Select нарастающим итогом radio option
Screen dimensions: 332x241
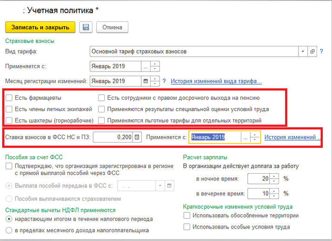click(x=9, y=219)
